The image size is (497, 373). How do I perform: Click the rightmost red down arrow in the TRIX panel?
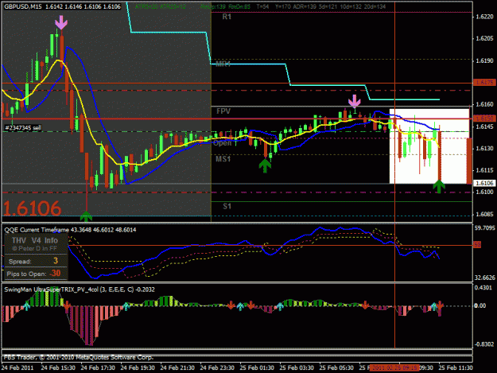[441, 305]
